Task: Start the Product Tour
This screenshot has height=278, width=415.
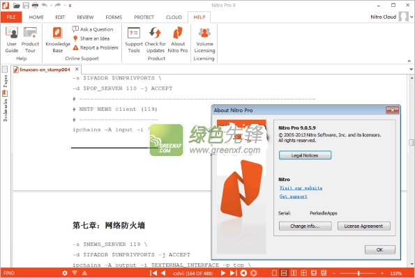Action: (x=30, y=40)
